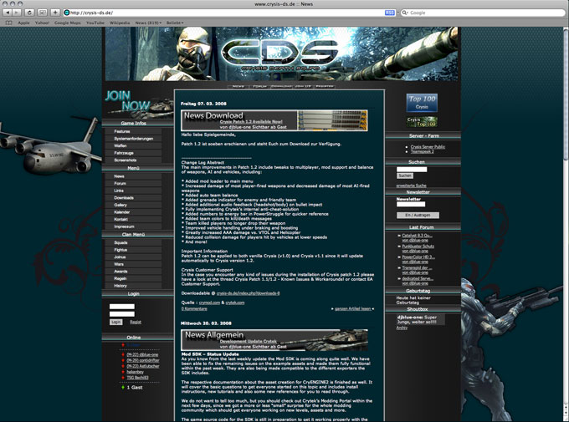569x422 pixels.
Task: Click the Login button
Action: (115, 322)
